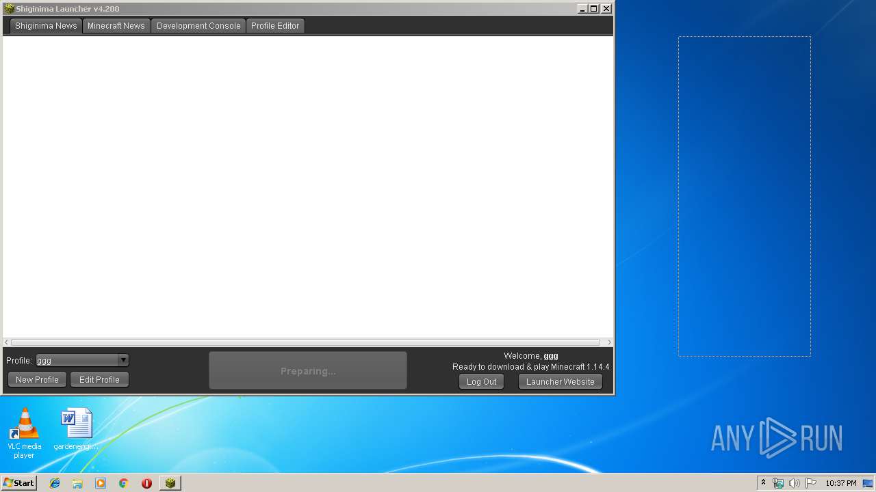Open the Profile Editor tab
The height and width of the screenshot is (492, 876).
pyautogui.click(x=275, y=26)
